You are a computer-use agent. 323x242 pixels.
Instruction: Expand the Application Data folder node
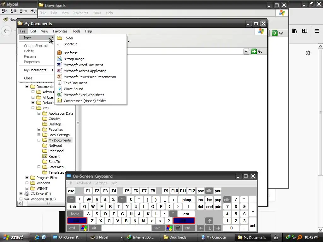click(x=39, y=113)
